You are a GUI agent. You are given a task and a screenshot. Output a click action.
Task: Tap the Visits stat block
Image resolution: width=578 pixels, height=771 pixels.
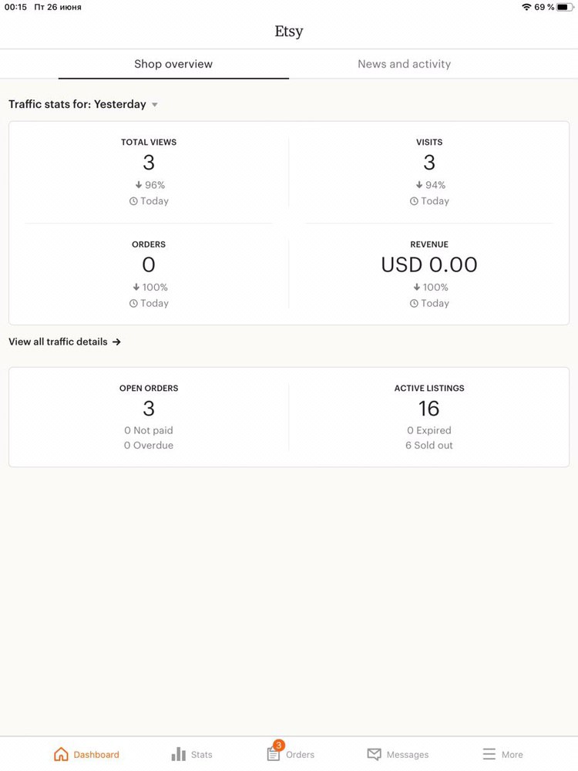(x=429, y=172)
